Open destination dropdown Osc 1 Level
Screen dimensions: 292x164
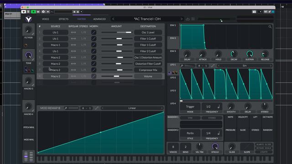[x=148, y=32]
